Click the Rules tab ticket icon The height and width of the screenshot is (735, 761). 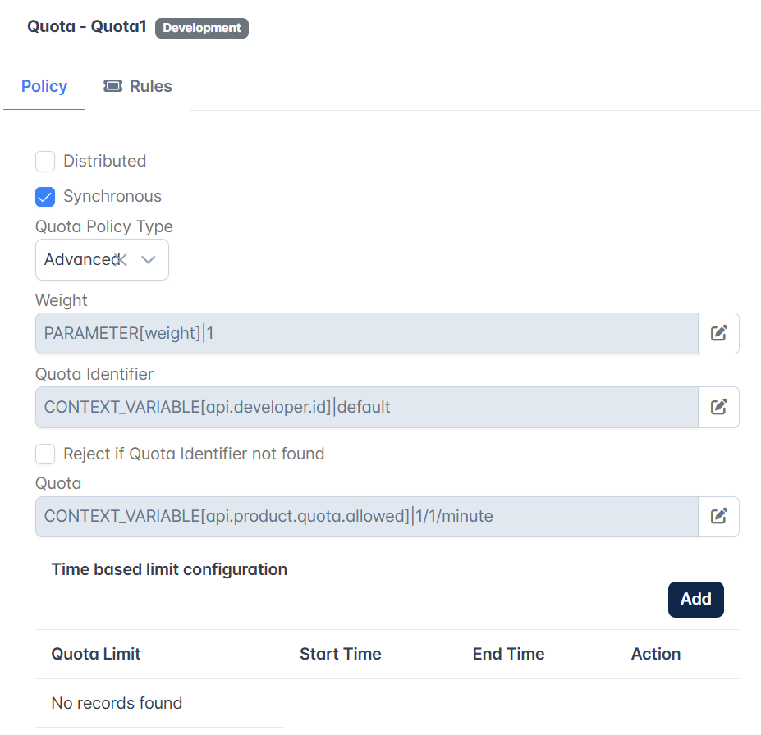pyautogui.click(x=113, y=86)
